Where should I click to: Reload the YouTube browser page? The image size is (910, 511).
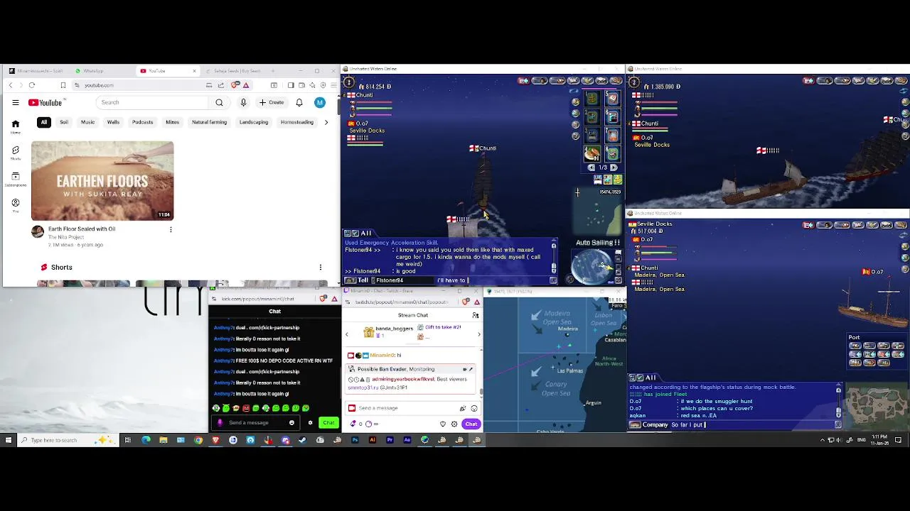(32, 85)
